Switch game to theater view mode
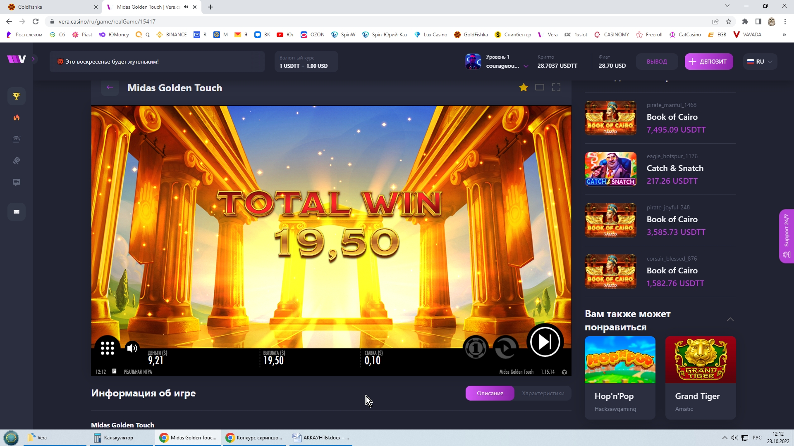794x446 pixels. 540,87
